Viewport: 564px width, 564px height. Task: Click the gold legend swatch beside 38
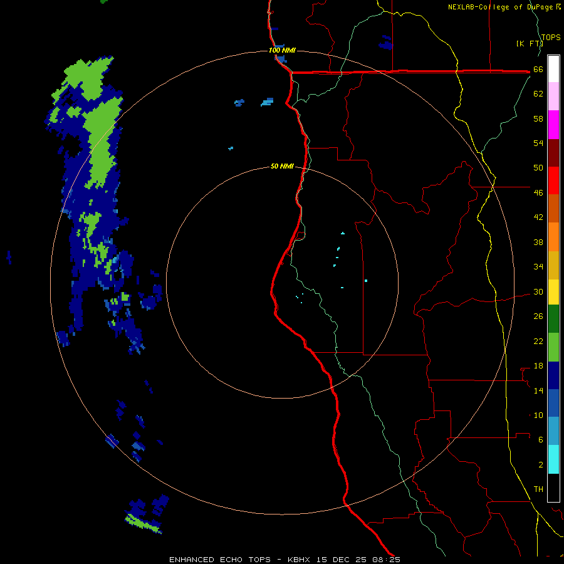[x=553, y=265]
